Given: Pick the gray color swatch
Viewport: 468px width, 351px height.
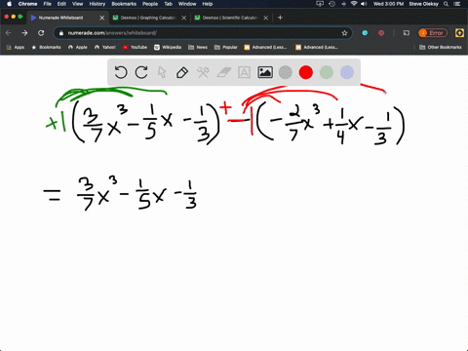Looking at the screenshot, I should [286, 72].
